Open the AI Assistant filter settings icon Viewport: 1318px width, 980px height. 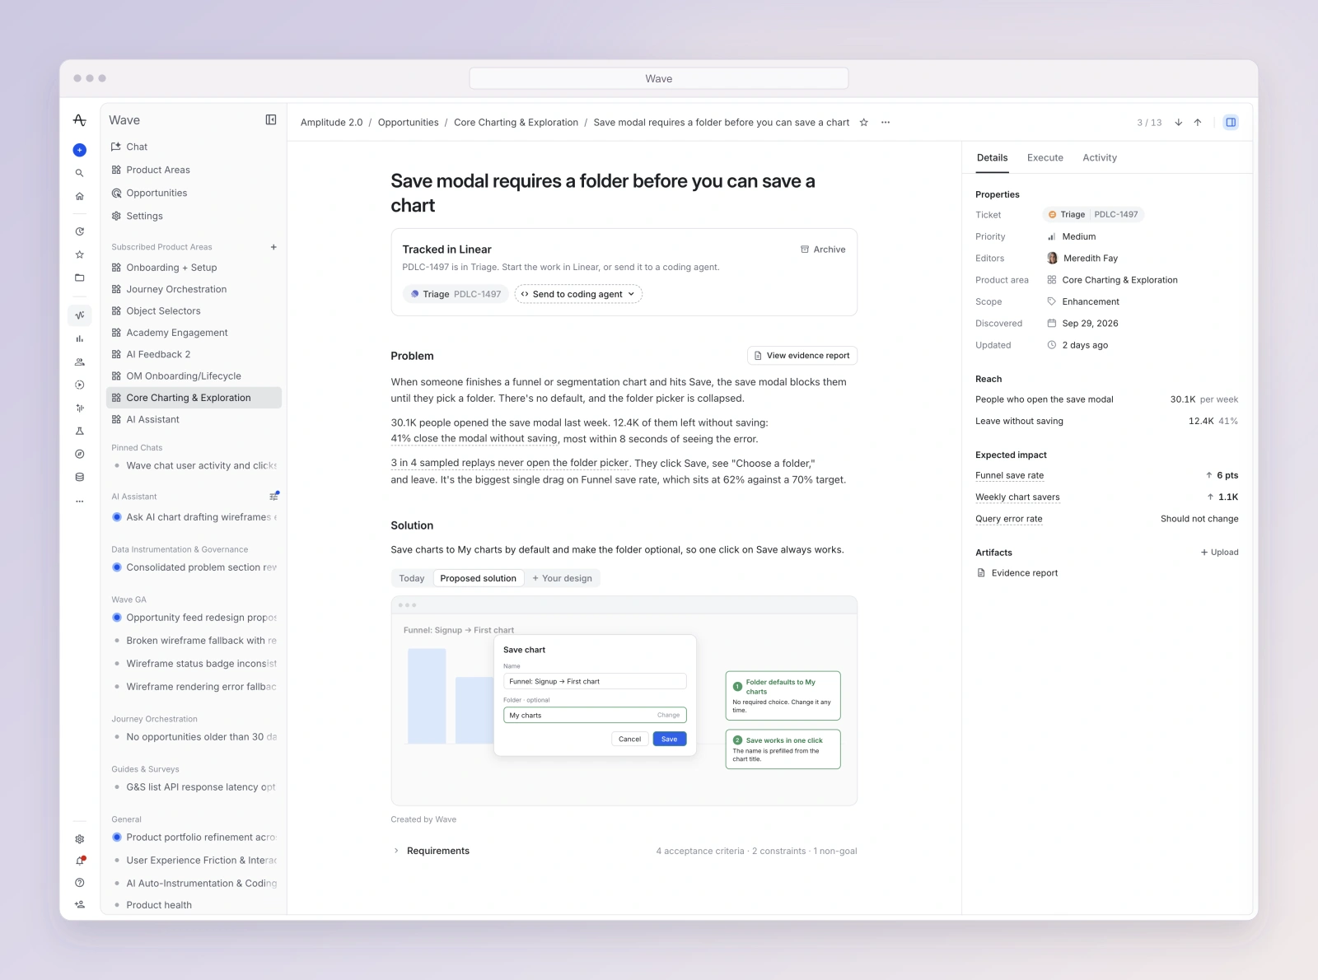tap(273, 496)
